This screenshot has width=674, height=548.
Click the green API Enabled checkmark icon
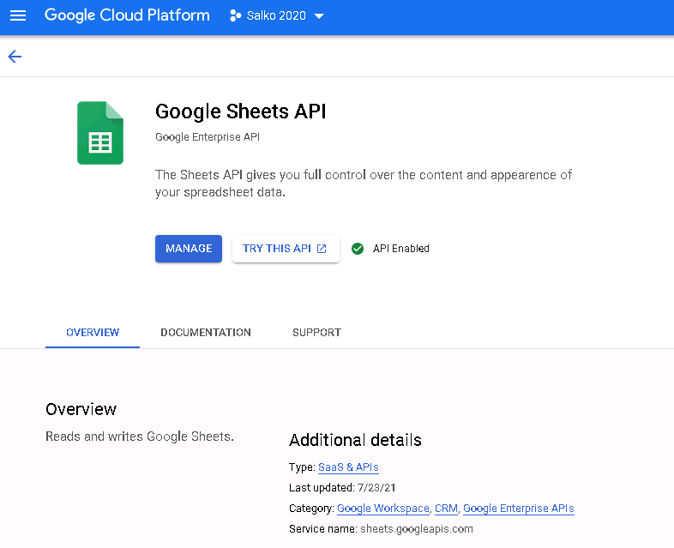tap(358, 249)
